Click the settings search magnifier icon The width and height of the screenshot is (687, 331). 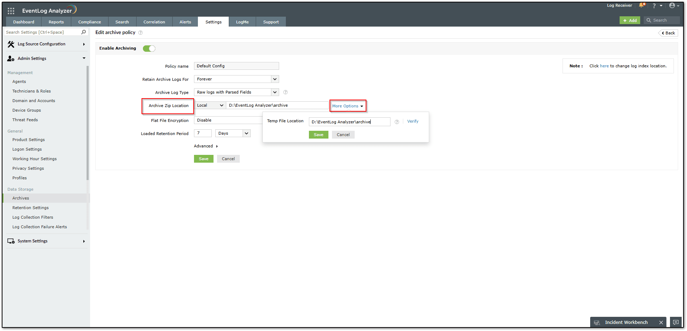pos(84,32)
